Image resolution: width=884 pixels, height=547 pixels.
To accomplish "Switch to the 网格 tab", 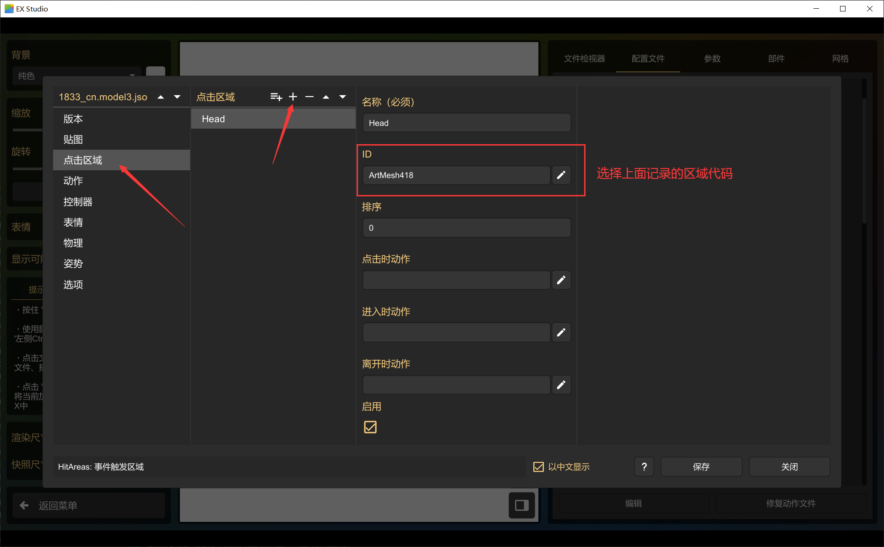I will [x=840, y=59].
